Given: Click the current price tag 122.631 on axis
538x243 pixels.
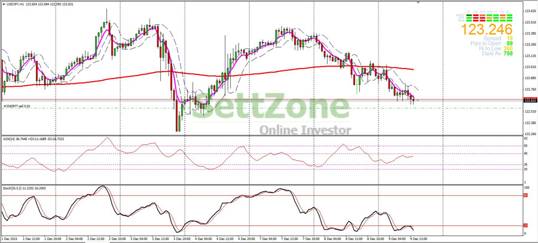Looking at the screenshot, I should pos(530,101).
